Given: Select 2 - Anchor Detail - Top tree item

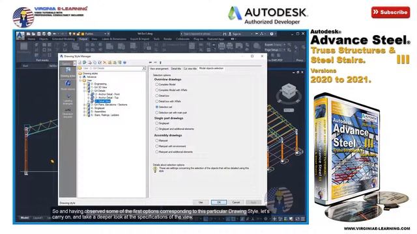Looking at the screenshot, I should [107, 97].
